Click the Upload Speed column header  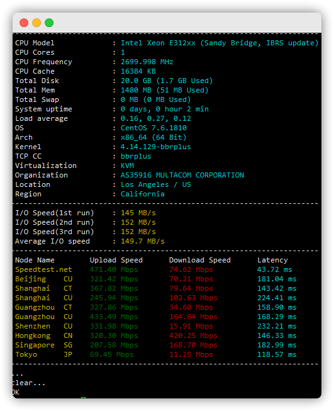(116, 260)
